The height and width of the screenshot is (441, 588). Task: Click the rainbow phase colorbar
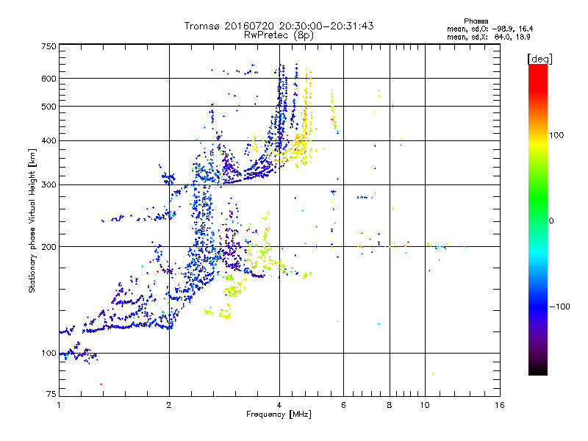coord(538,220)
